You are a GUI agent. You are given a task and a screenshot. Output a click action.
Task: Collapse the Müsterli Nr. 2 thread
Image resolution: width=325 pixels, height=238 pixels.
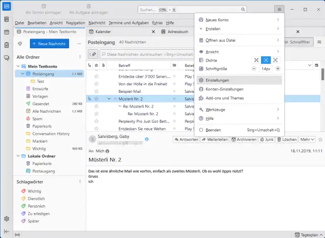[109, 99]
